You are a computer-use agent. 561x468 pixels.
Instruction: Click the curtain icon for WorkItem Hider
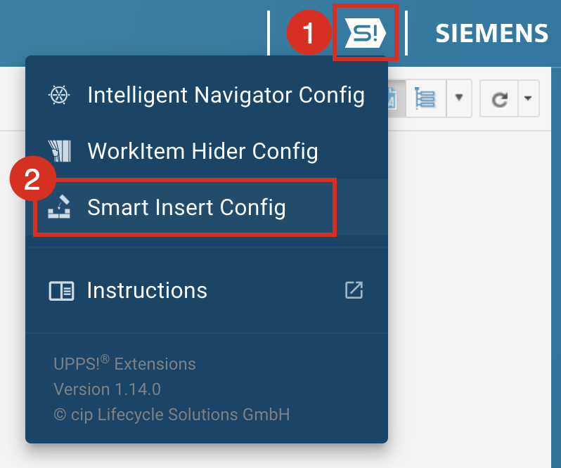point(59,150)
